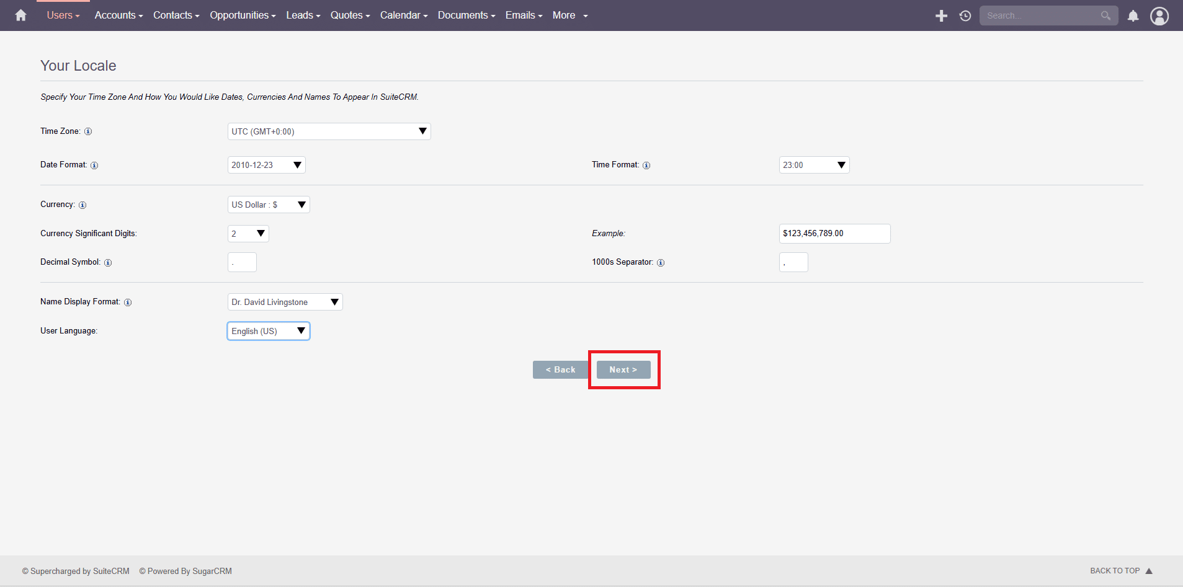The width and height of the screenshot is (1183, 587).
Task: Click info icon beside 1000s Separator
Action: pyautogui.click(x=661, y=263)
